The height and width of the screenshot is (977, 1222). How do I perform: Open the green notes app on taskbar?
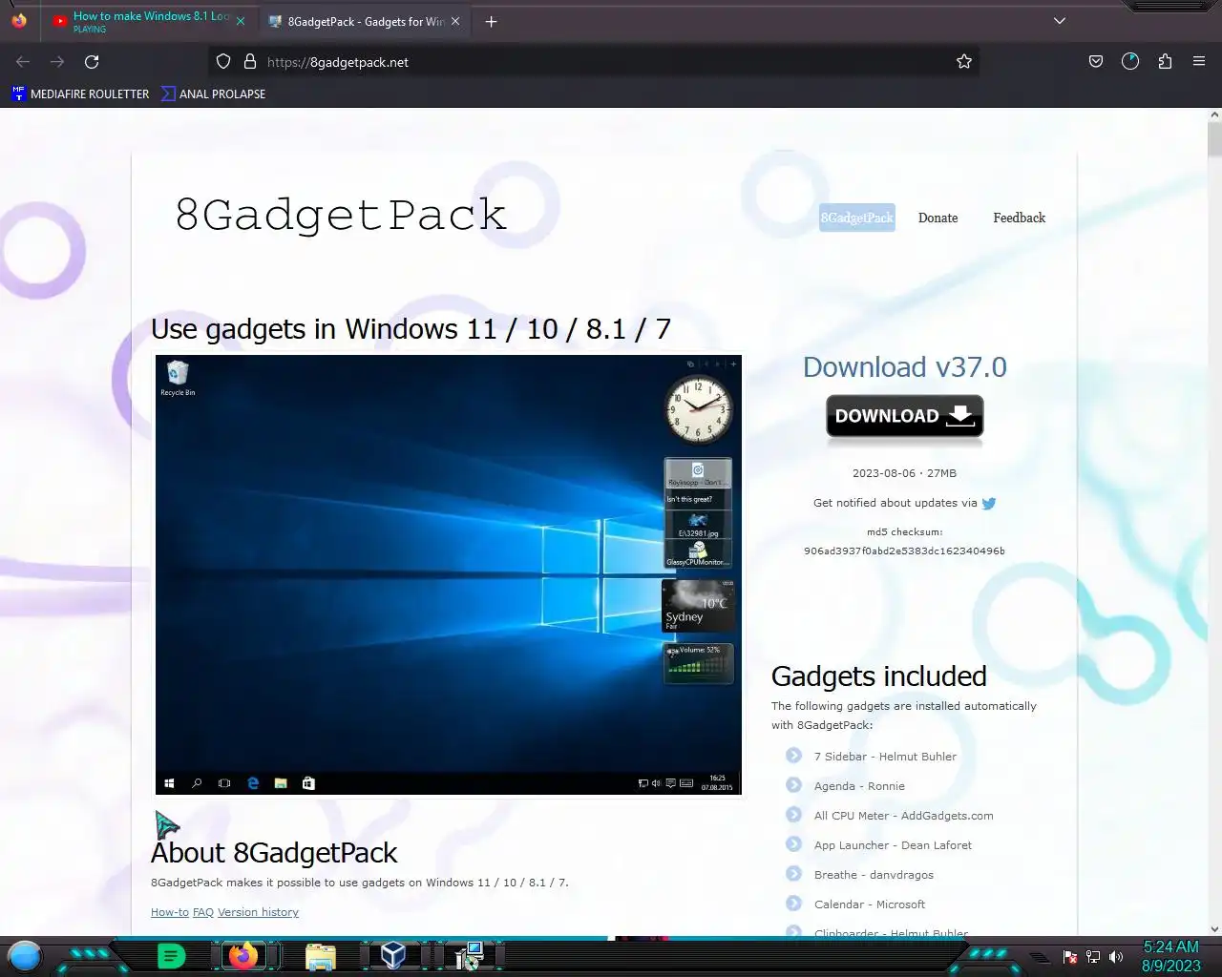[171, 956]
